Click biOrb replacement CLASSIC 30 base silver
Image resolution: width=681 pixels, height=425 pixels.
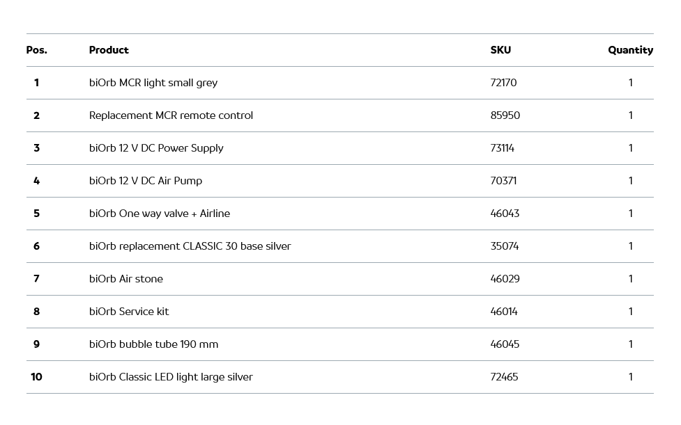click(x=190, y=246)
